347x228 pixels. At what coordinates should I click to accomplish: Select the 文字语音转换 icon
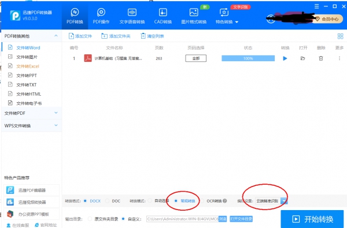coord(132,12)
